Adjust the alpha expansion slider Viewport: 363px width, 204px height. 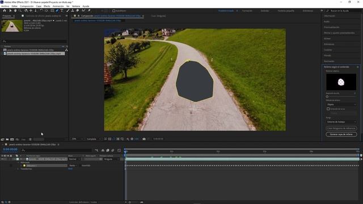(327, 96)
